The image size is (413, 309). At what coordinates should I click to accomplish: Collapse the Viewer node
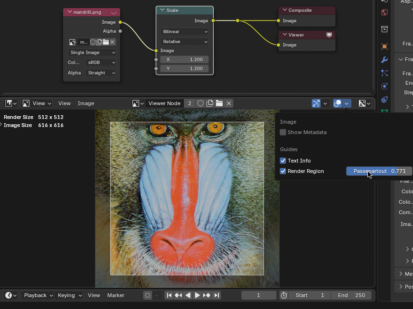(285, 35)
